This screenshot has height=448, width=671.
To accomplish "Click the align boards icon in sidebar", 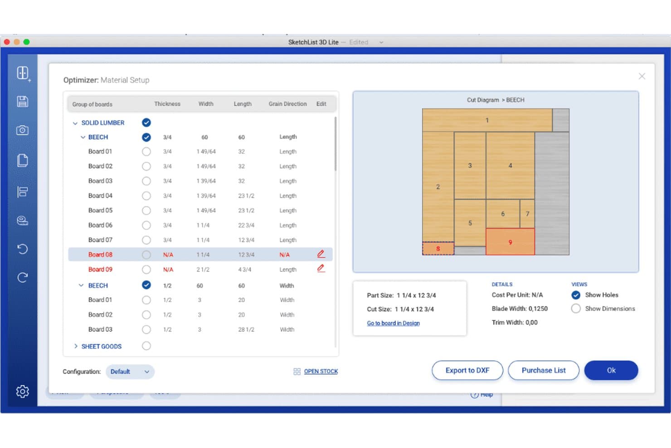I will (23, 192).
